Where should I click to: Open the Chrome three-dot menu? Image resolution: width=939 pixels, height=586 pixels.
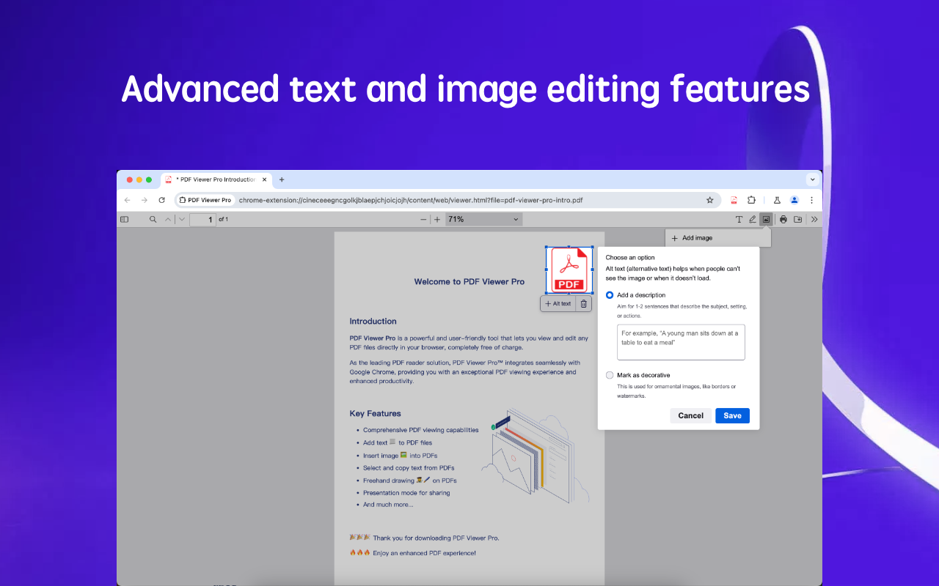click(x=811, y=200)
